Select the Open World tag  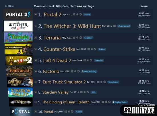(x=124, y=26)
